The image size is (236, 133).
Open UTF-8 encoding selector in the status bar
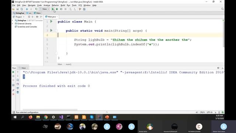[209, 112]
